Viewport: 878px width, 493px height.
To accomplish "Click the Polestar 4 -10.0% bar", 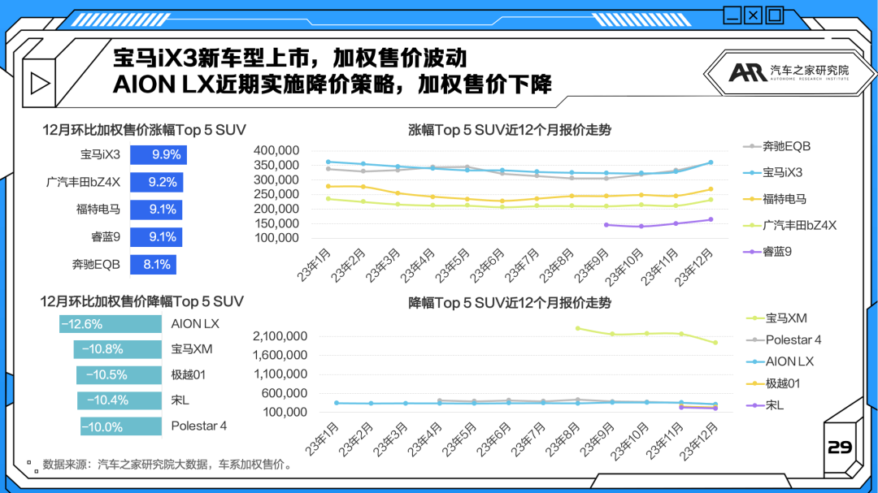I will pyautogui.click(x=121, y=426).
